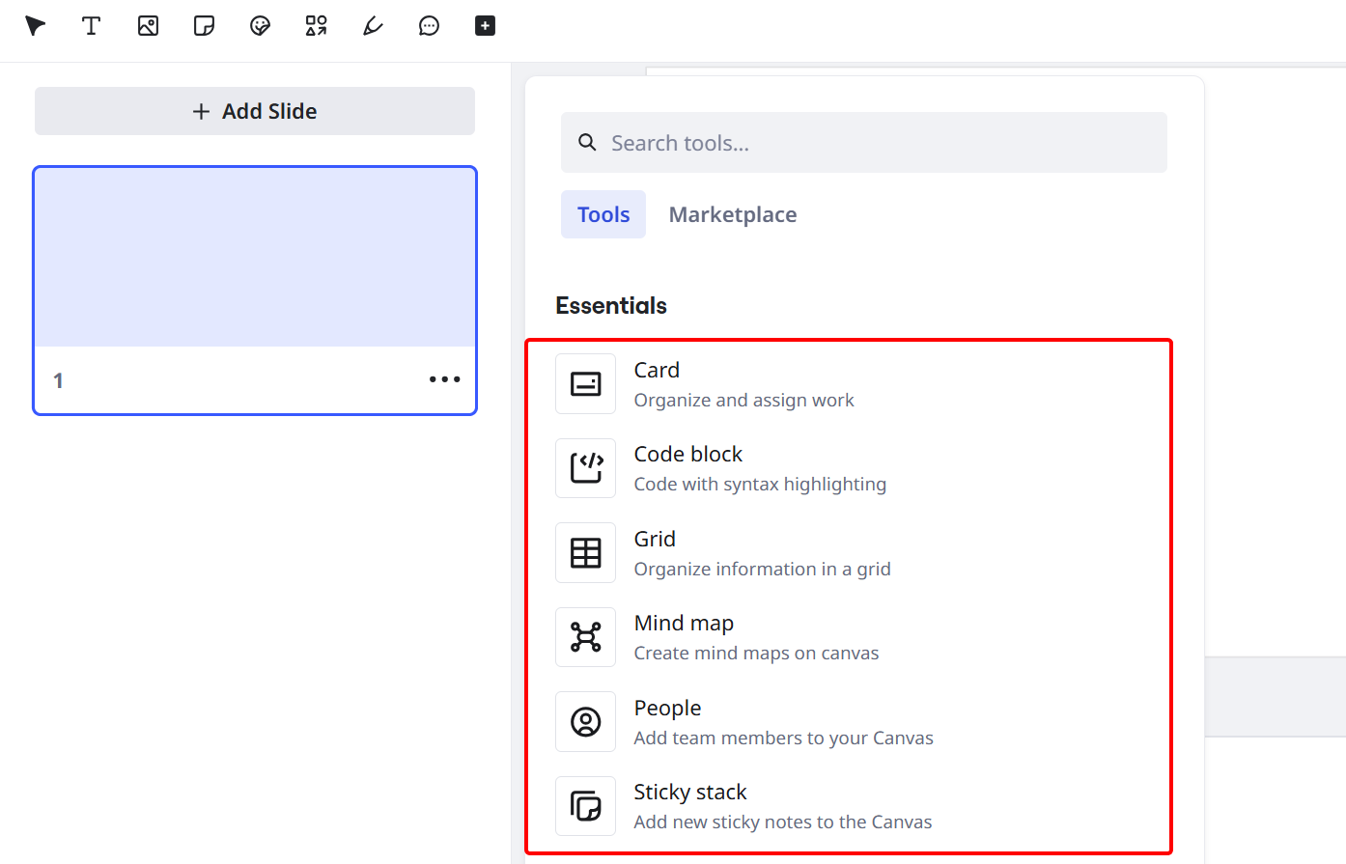Select the arrow selection tool

click(x=34, y=26)
